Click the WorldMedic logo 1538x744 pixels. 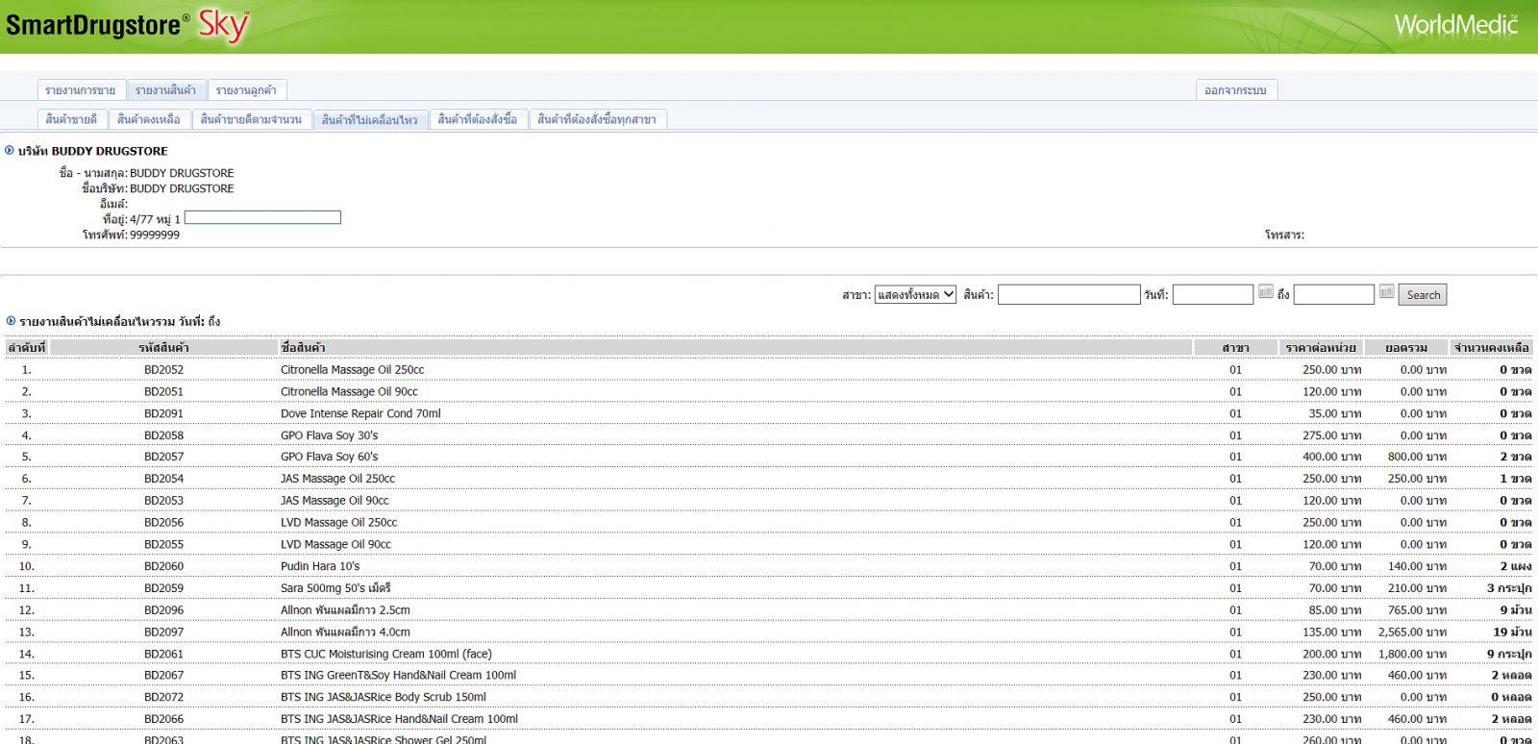1456,24
